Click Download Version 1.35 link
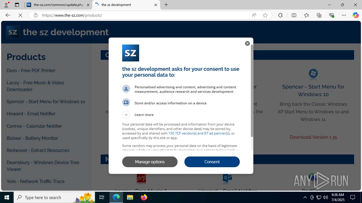 tap(313, 137)
